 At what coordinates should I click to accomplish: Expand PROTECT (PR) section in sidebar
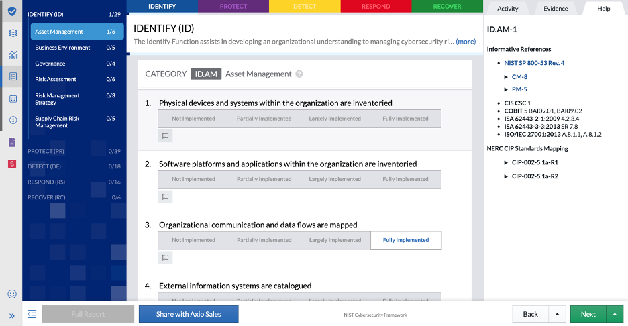click(x=74, y=151)
